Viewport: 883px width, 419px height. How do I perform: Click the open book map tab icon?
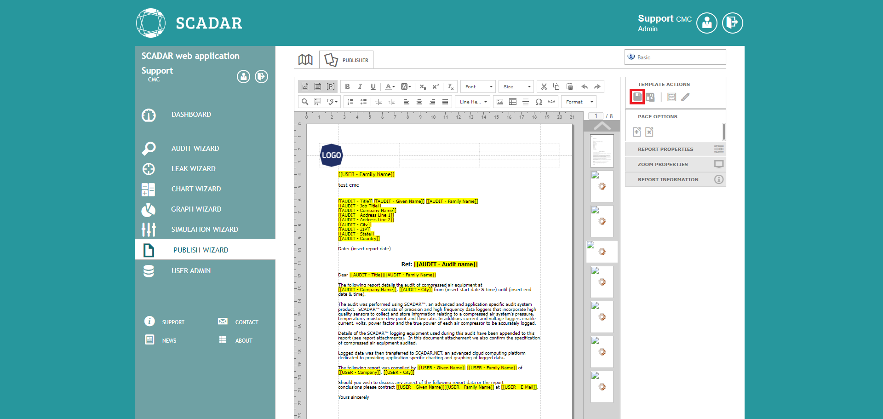pyautogui.click(x=305, y=60)
